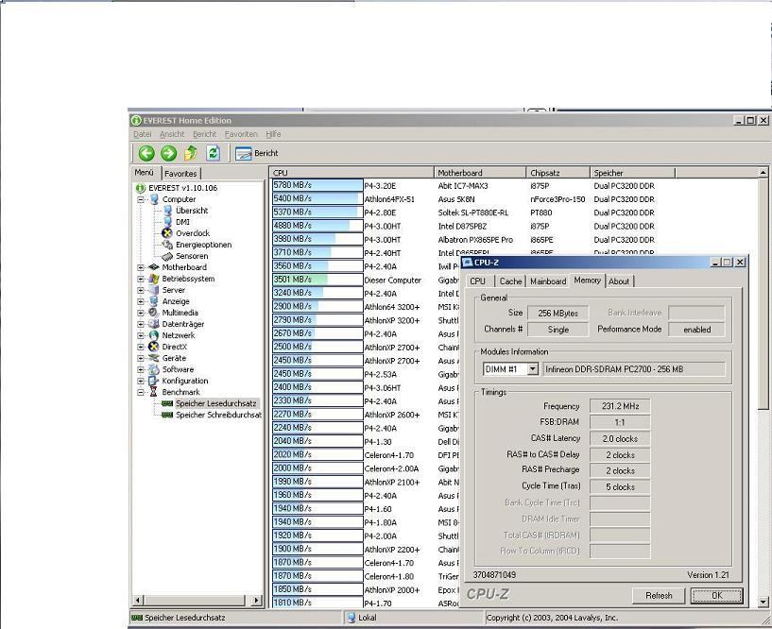
Task: Collapse the Benchmark tree node
Action: [x=141, y=392]
